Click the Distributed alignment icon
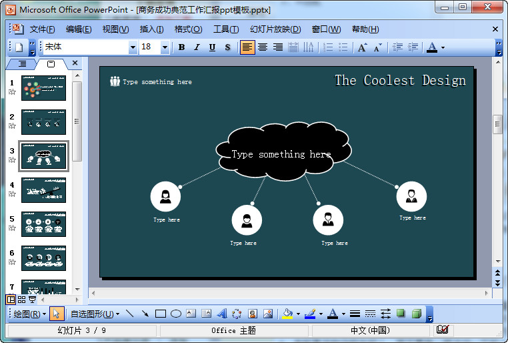 pos(293,47)
